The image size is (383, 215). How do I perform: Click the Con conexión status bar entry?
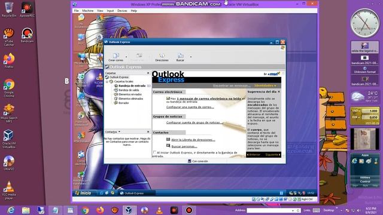(x=197, y=161)
